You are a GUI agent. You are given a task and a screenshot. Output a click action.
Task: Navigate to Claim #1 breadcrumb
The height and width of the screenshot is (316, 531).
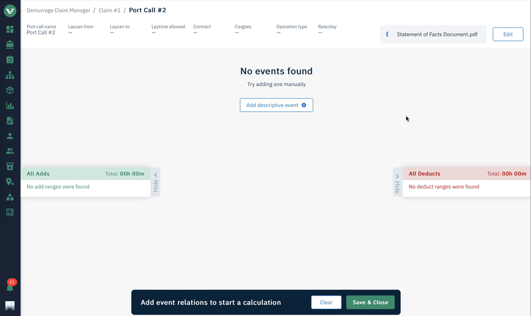point(109,11)
